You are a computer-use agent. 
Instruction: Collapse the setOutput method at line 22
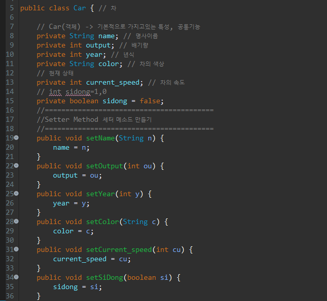pyautogui.click(x=16, y=166)
